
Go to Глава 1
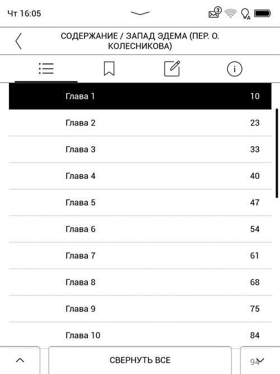140,96
